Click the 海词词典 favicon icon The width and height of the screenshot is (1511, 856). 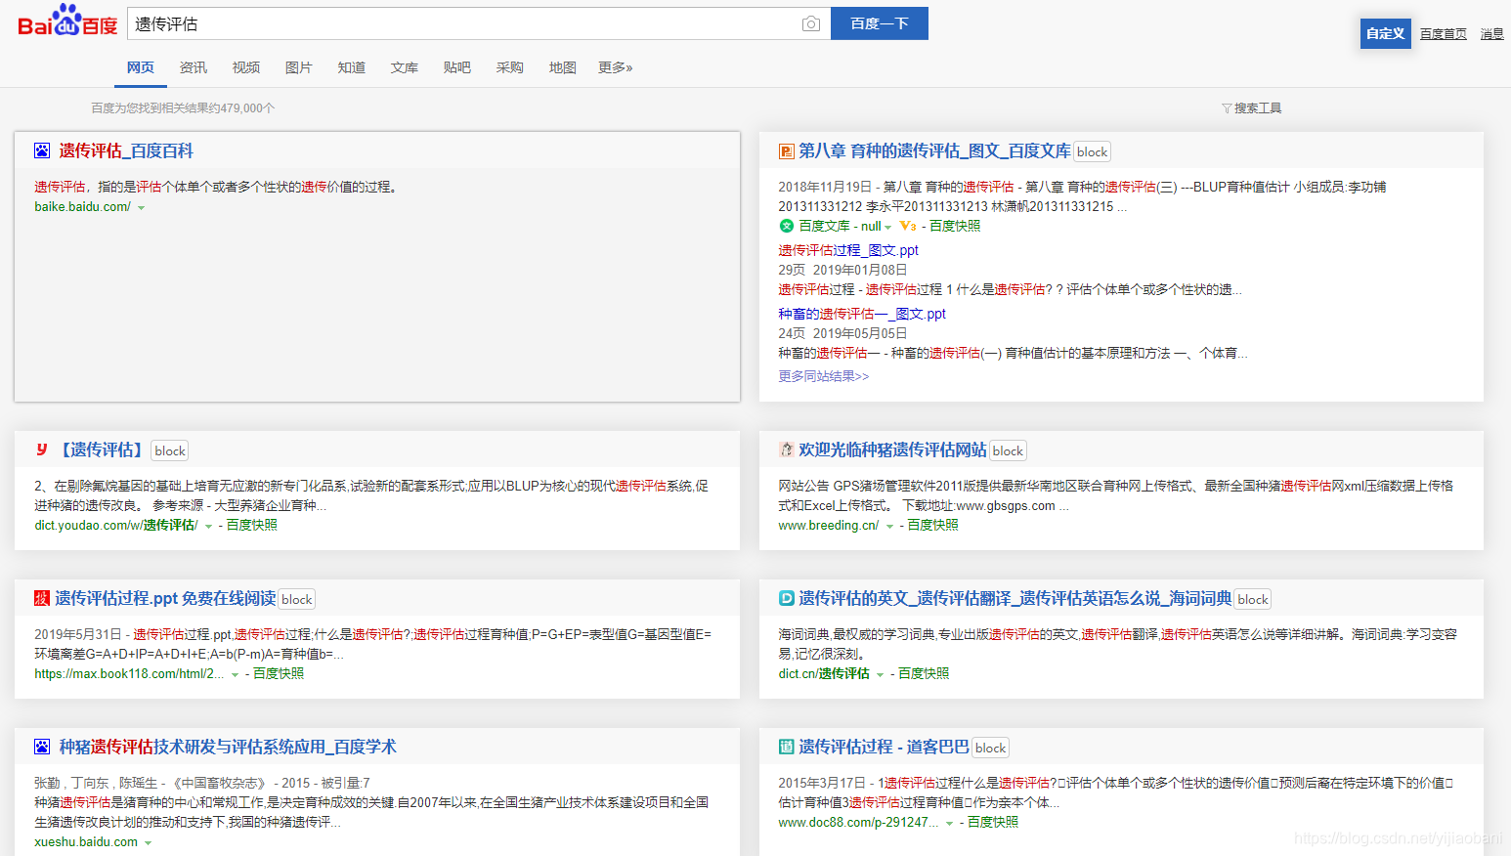[x=786, y=598]
